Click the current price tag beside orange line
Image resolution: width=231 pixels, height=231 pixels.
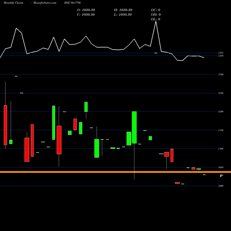(x=221, y=176)
